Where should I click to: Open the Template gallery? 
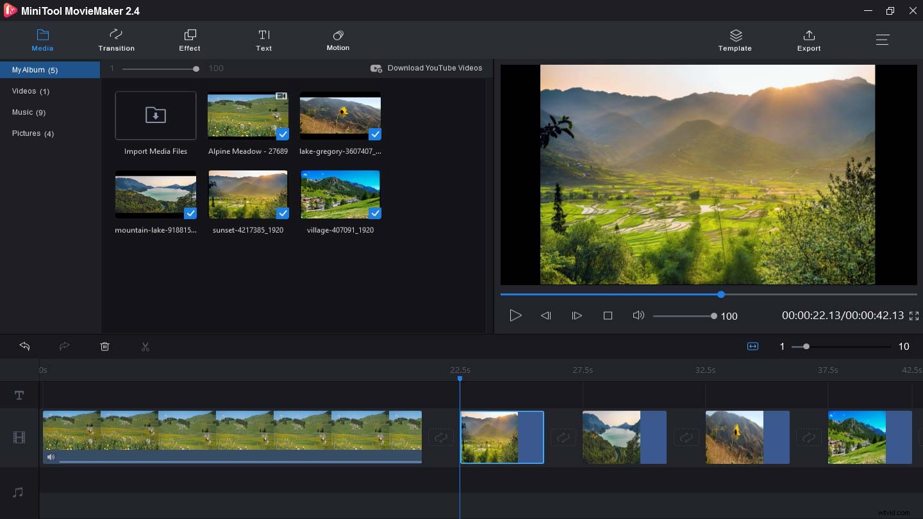pos(735,40)
